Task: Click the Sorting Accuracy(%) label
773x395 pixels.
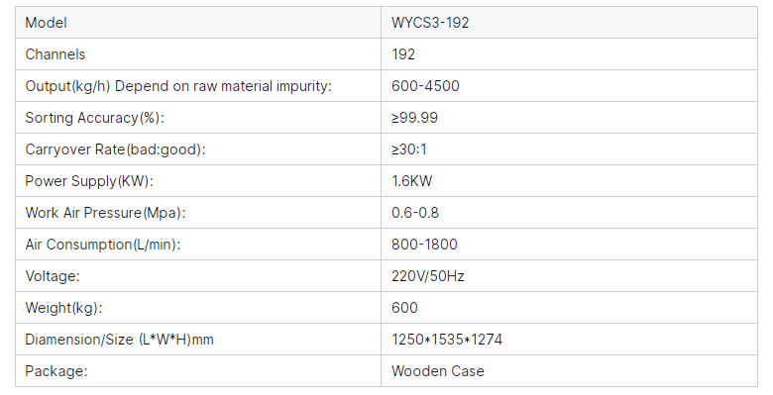Action: [95, 118]
